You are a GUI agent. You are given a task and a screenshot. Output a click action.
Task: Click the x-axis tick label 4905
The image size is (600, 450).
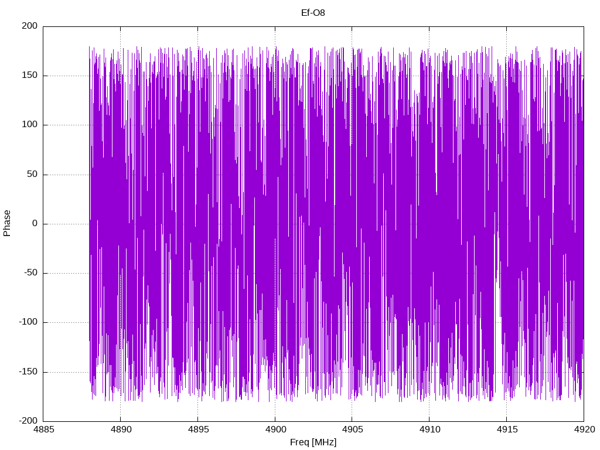click(x=352, y=429)
